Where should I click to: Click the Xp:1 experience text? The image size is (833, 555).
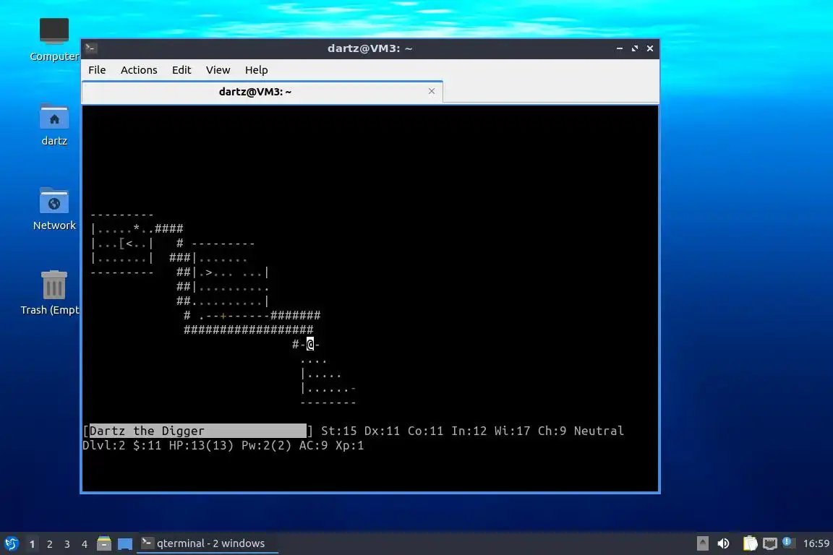pos(349,445)
